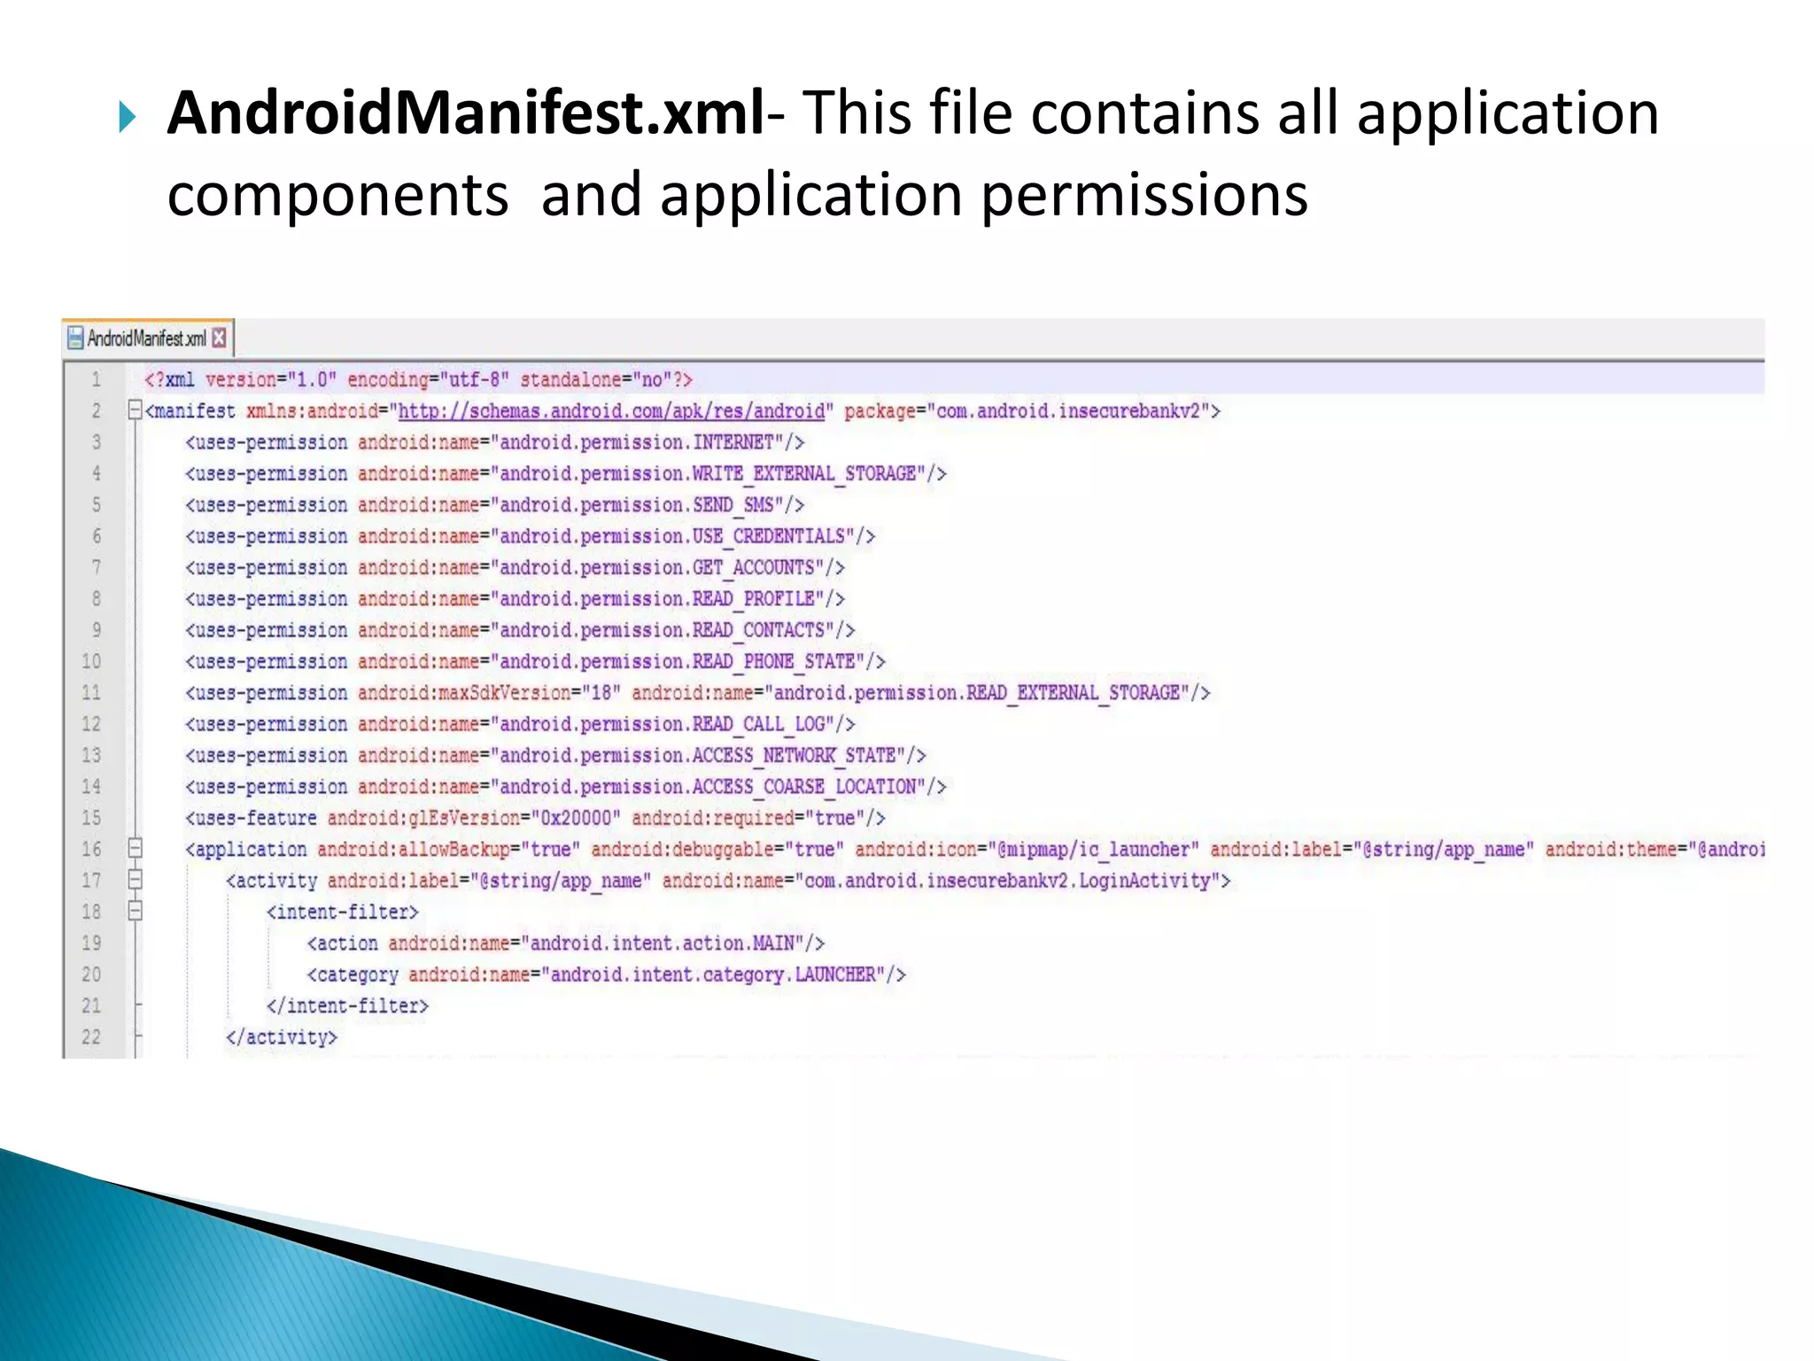Click the android.intent.category.LAUNCHER line
Image resolution: width=1814 pixels, height=1361 pixels.
607,975
